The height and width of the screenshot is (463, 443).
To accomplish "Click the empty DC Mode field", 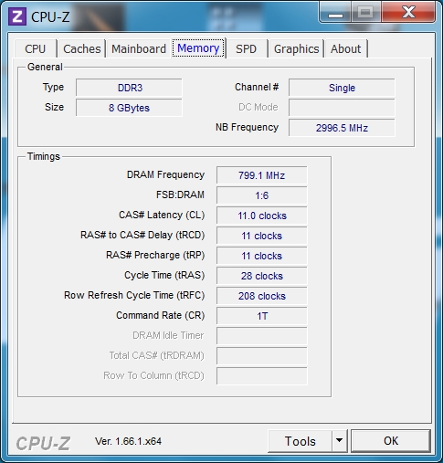I will point(342,108).
